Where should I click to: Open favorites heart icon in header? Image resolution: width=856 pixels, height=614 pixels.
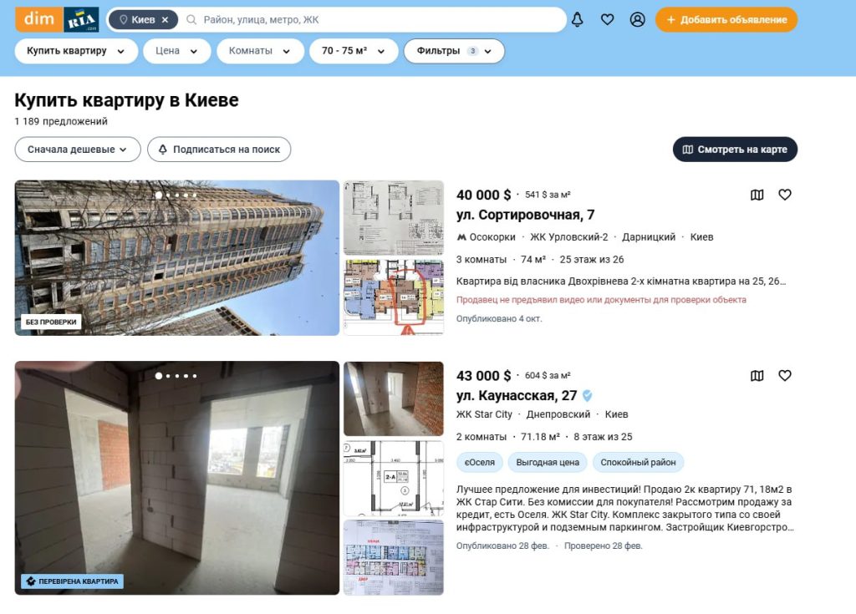[x=608, y=19]
